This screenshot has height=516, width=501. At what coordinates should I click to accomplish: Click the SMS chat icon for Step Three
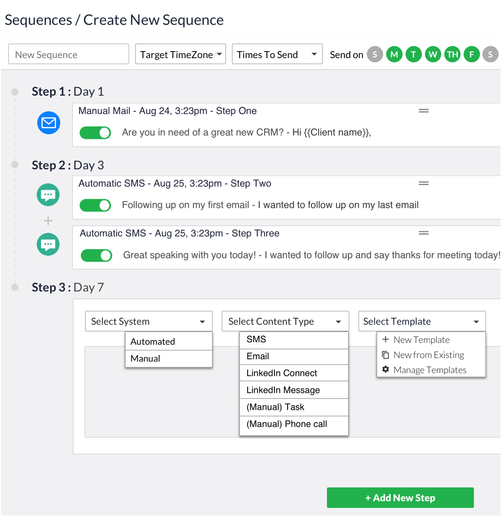tap(48, 245)
